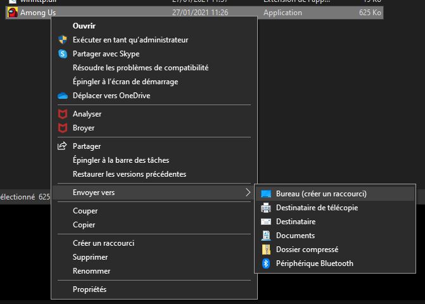Expand the Envoyer vers submenu arrow

click(x=248, y=193)
